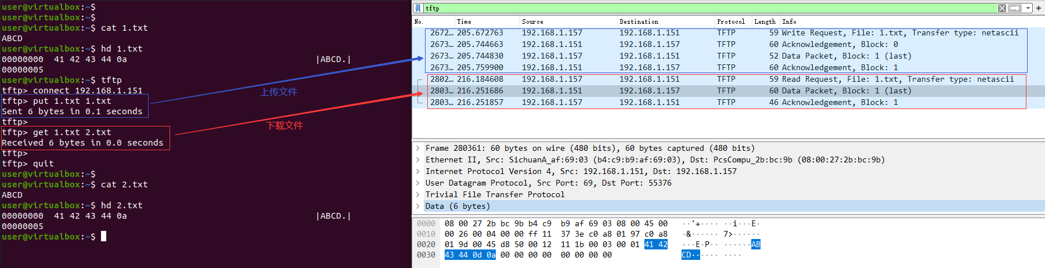Expand the Internet Protocol Version 4 section
Viewport: 1045px width, 268px height.
417,172
